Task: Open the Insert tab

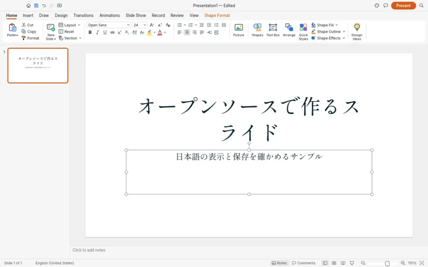Action: pos(28,15)
